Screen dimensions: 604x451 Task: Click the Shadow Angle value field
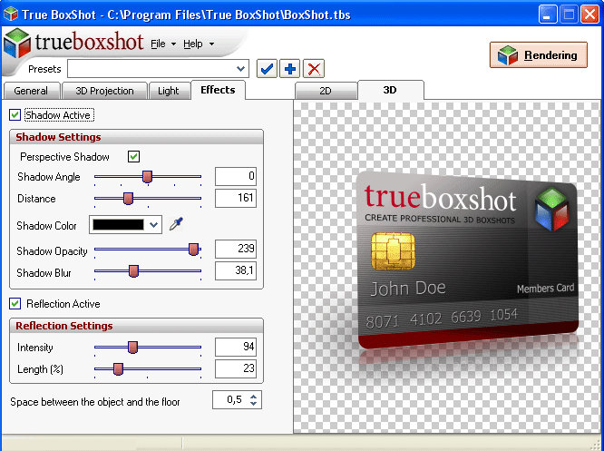point(236,176)
